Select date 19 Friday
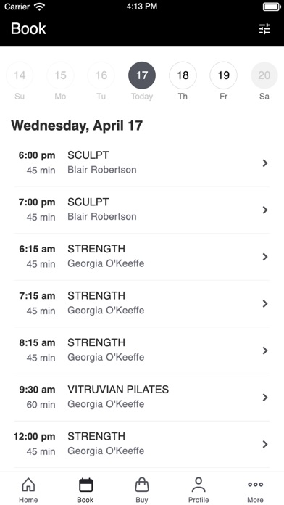Image resolution: width=284 pixels, height=505 pixels. point(224,75)
